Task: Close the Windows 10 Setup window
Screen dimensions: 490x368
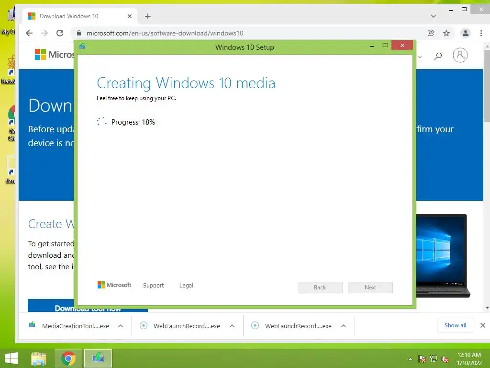Action: [402, 46]
